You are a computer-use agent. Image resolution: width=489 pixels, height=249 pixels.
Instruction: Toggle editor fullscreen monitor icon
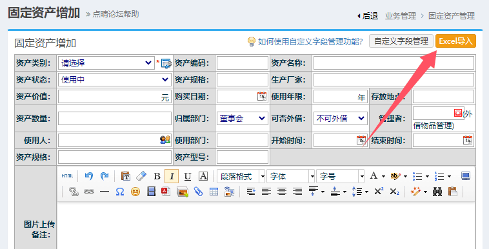[x=466, y=176]
